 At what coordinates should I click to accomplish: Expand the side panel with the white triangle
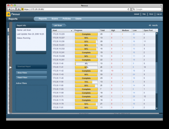[x=11, y=67]
